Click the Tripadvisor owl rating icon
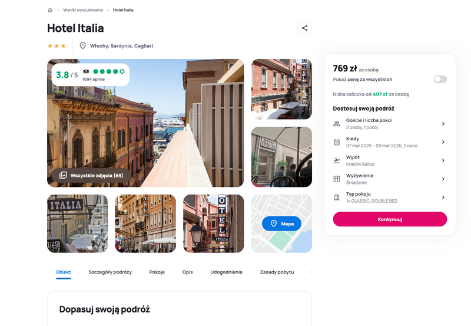Screen dimensions: 471x326 click(86, 71)
